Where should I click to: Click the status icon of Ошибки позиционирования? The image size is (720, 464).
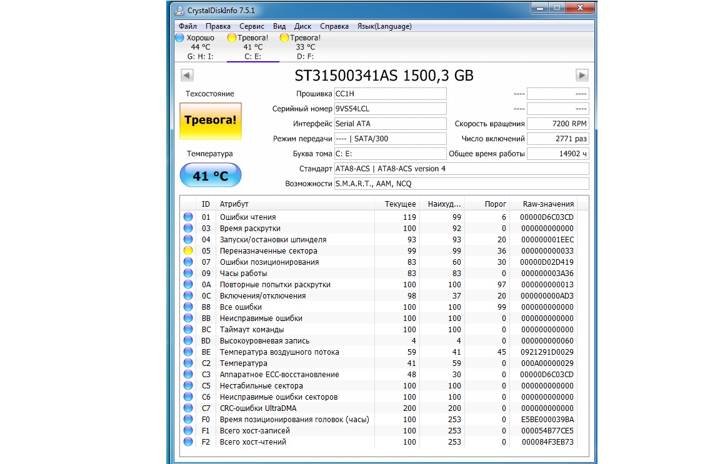pyautogui.click(x=188, y=262)
